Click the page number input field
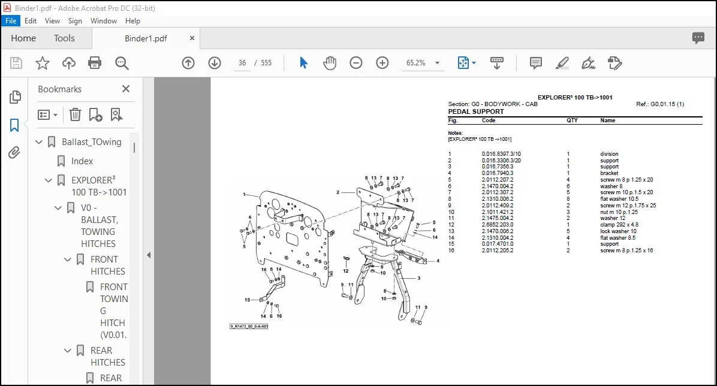The image size is (717, 386). [x=242, y=63]
